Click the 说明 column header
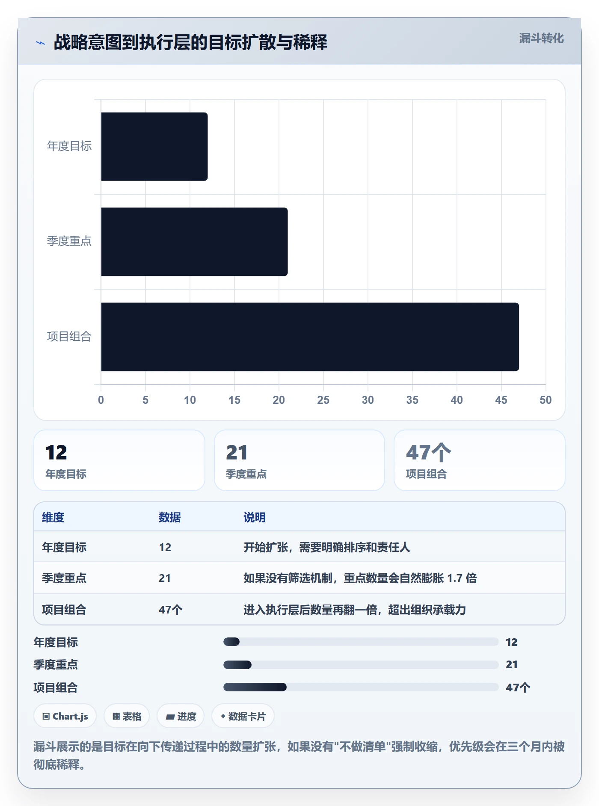The width and height of the screenshot is (599, 806). pyautogui.click(x=255, y=517)
